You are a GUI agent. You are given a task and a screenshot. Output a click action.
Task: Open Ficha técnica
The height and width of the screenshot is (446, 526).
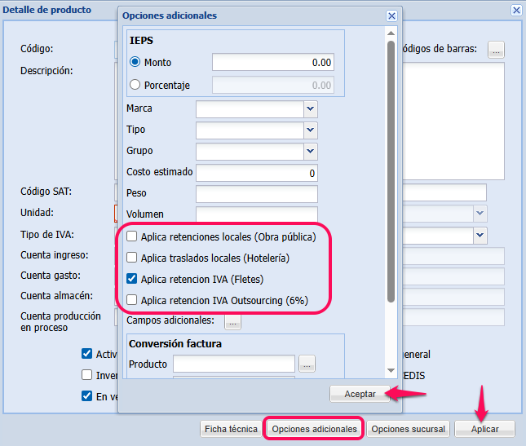pos(231,429)
